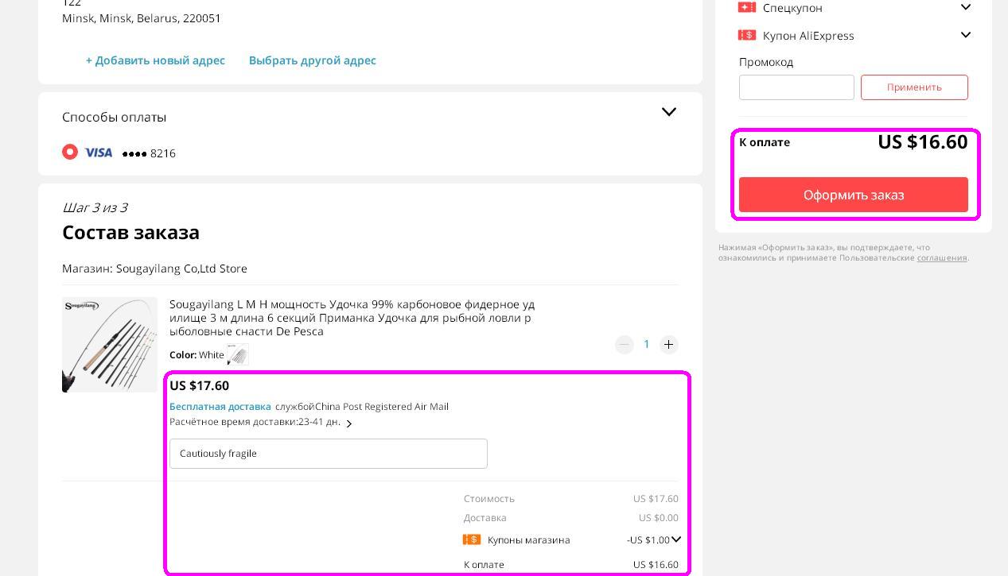
Task: Click the Добавить новый адрес link
Action: click(x=155, y=60)
